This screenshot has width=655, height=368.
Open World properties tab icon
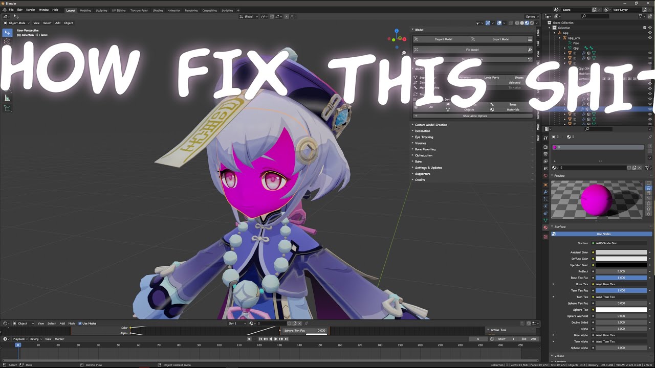pos(545,176)
